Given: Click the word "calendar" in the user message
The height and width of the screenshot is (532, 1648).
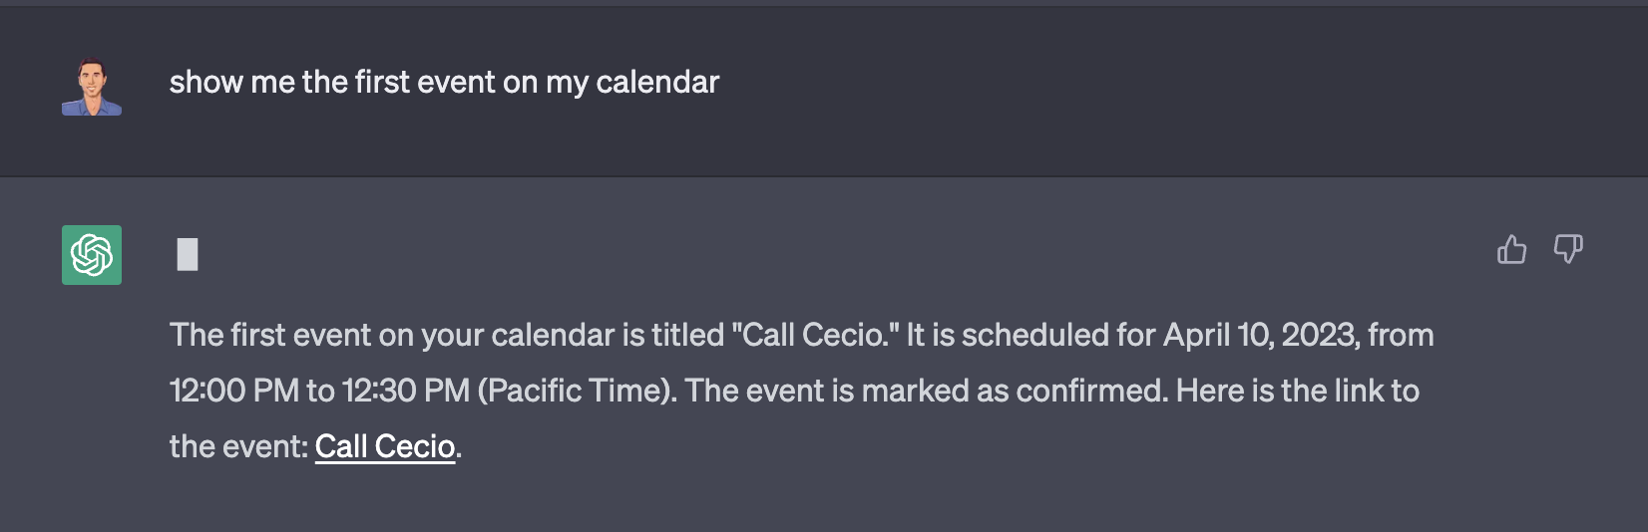Looking at the screenshot, I should (656, 82).
